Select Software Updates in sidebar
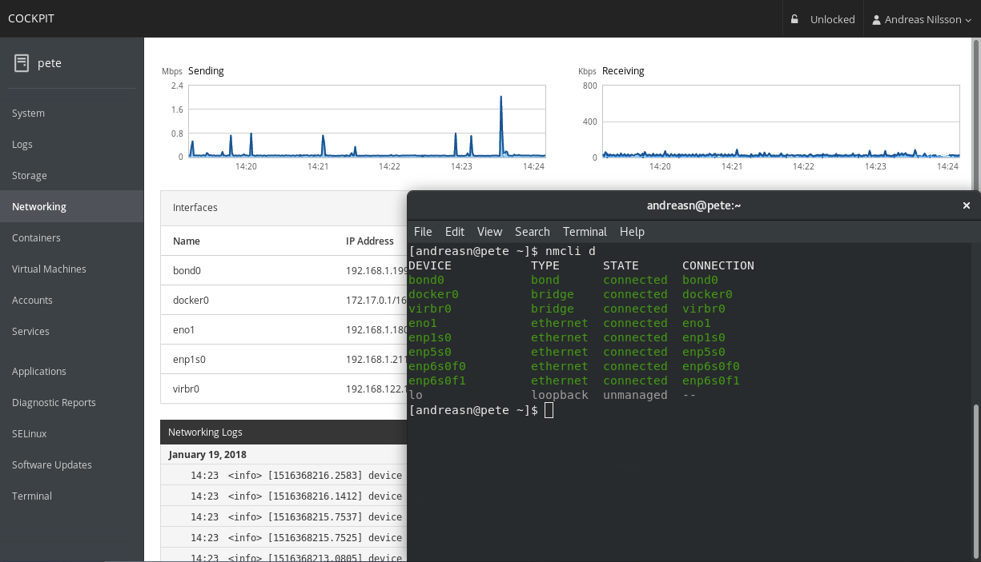981x562 pixels. point(52,465)
